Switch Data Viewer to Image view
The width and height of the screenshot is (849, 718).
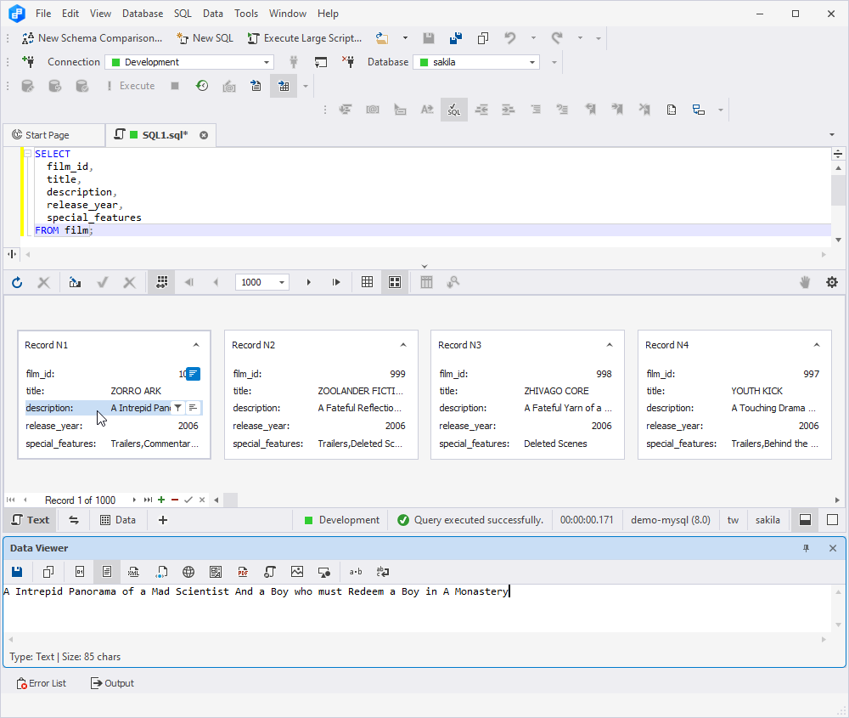296,572
